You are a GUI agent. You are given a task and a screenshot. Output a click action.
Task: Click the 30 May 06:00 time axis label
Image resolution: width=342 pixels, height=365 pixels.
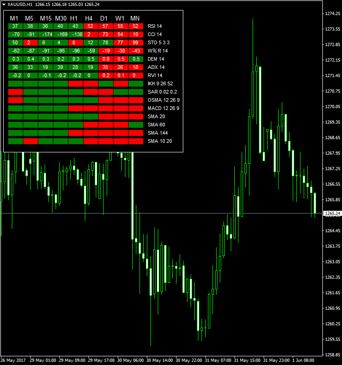pos(130,360)
